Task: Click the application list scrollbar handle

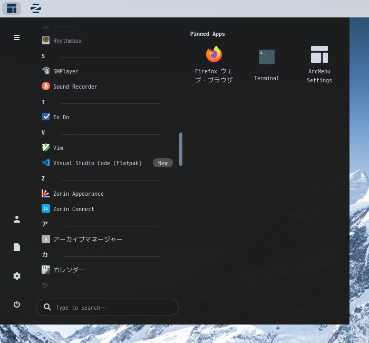Action: tap(181, 149)
